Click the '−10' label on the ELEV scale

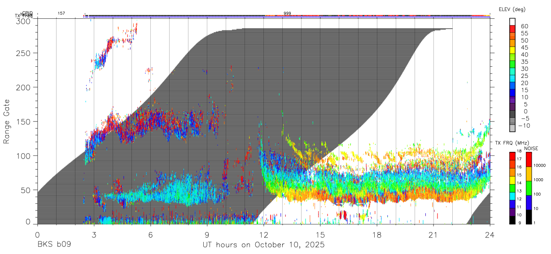(x=525, y=125)
